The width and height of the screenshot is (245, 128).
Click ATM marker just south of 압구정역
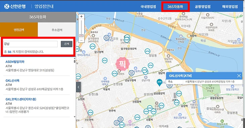click(x=105, y=61)
